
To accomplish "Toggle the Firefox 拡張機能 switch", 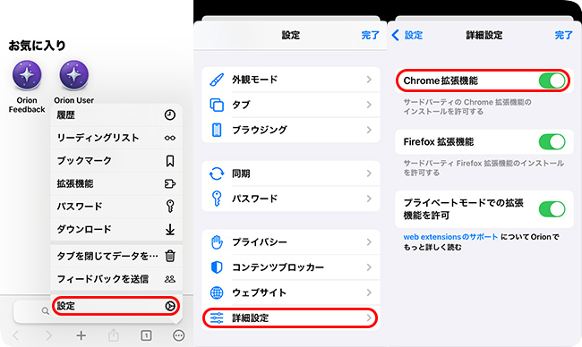I will point(552,141).
